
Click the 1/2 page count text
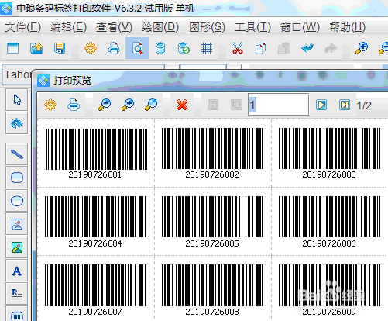364,105
